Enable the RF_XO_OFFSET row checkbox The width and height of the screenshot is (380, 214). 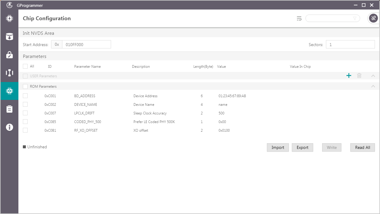(x=25, y=130)
